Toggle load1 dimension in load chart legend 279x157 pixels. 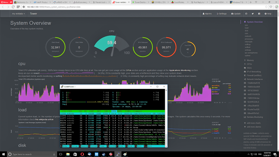[216, 129]
